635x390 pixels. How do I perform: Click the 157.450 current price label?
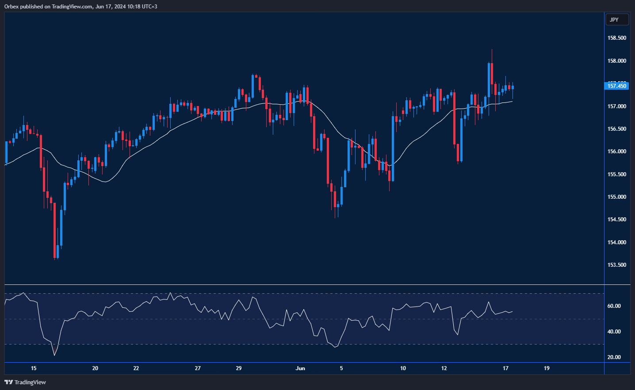(616, 86)
